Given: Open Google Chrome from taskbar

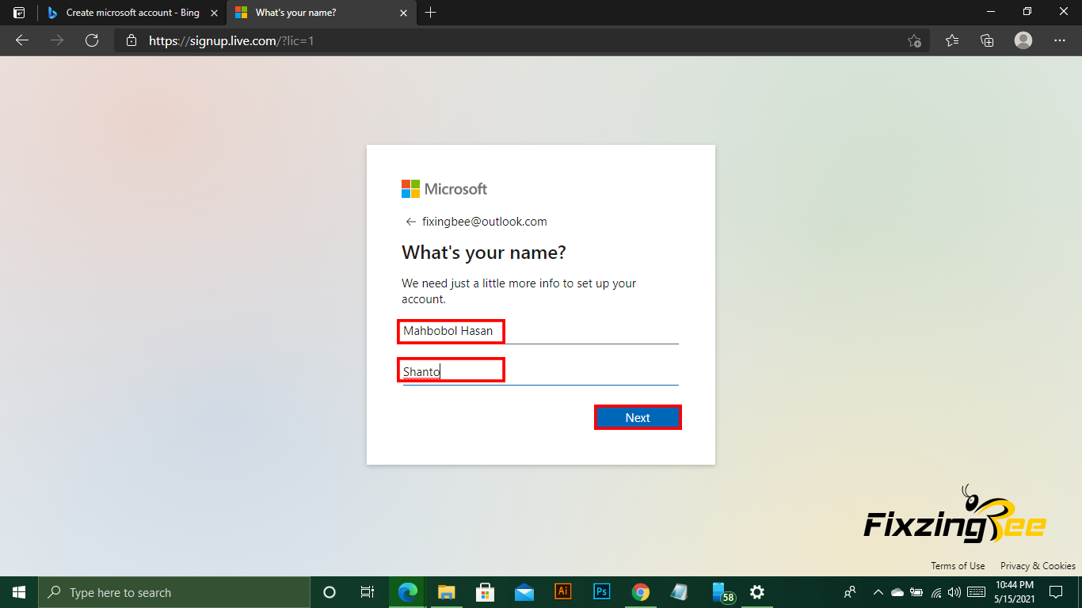Looking at the screenshot, I should [641, 591].
